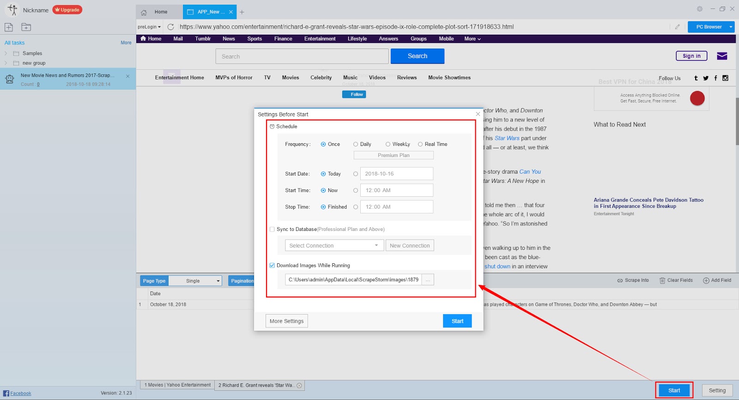Click the New Connection button
The image size is (739, 400).
coord(410,245)
